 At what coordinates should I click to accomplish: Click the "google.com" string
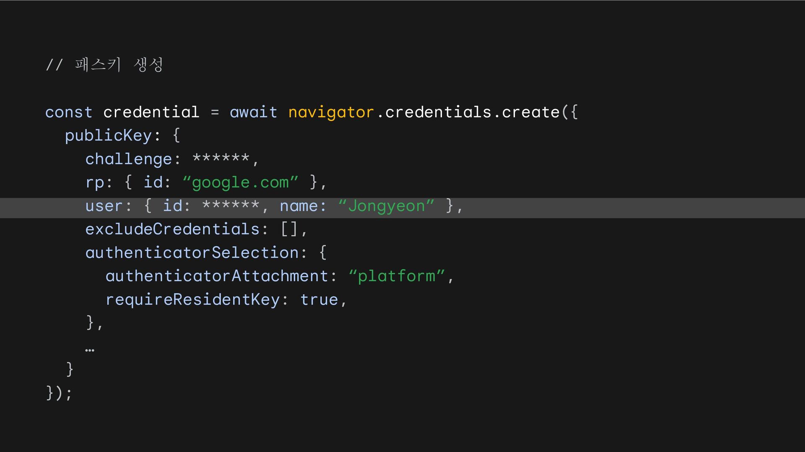pyautogui.click(x=241, y=182)
